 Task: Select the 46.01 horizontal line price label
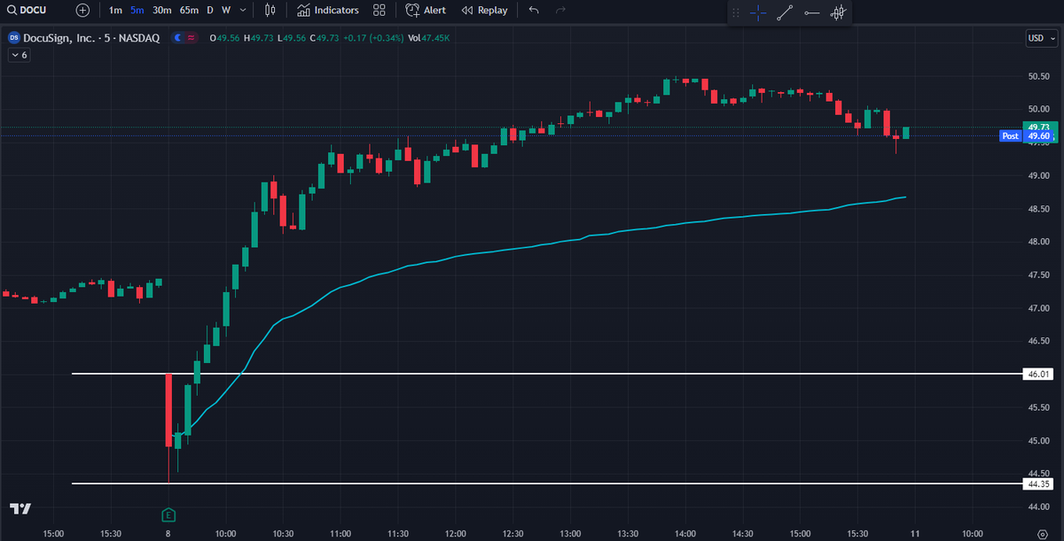1039,375
